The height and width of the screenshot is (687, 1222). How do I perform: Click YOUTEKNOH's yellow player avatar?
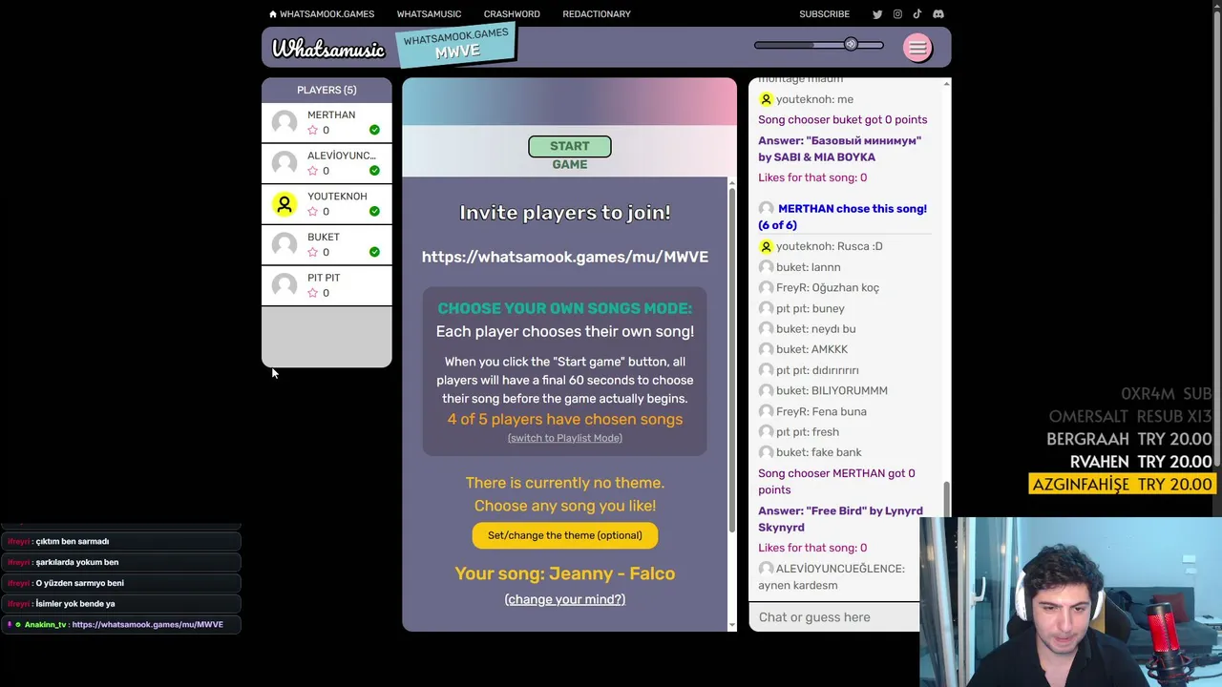click(x=284, y=204)
